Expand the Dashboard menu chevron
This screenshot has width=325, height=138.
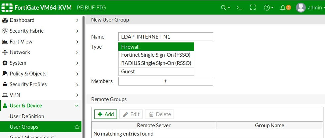[77, 20]
